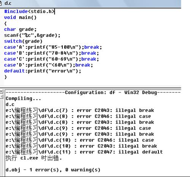Select the d.c(8) C2046 illegal case error
The height and width of the screenshot is (177, 190).
pos(78,116)
